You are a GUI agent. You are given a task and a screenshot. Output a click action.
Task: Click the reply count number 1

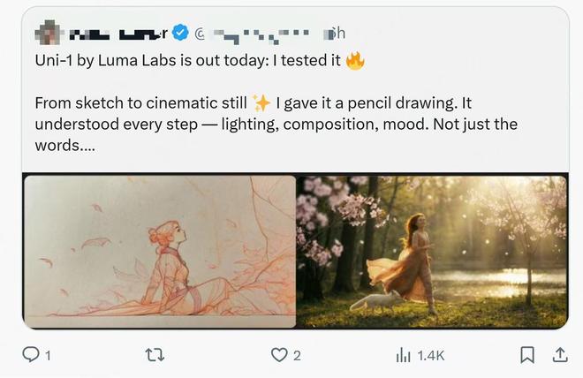click(48, 356)
